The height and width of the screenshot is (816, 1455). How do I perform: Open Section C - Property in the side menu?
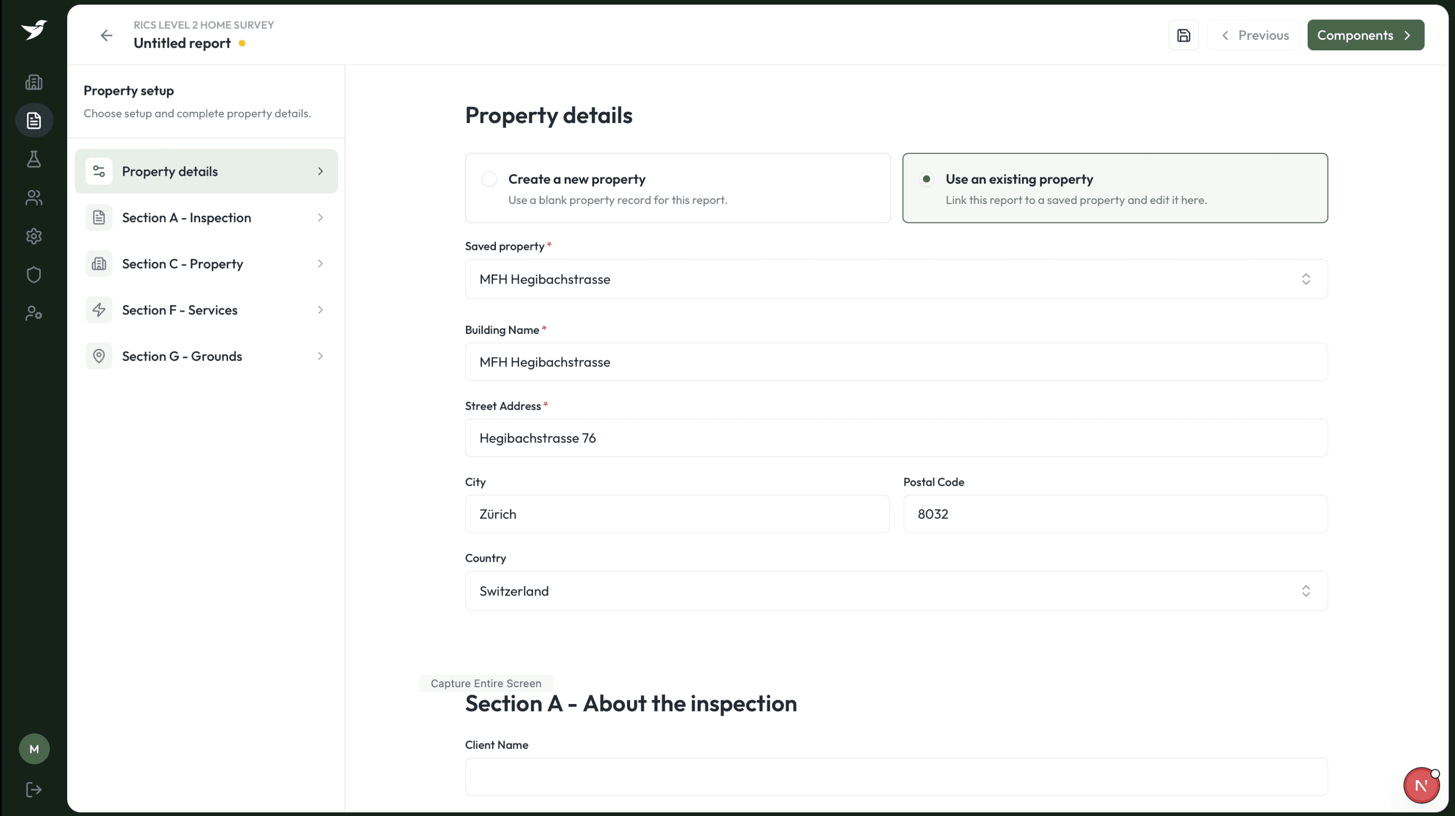(x=206, y=264)
